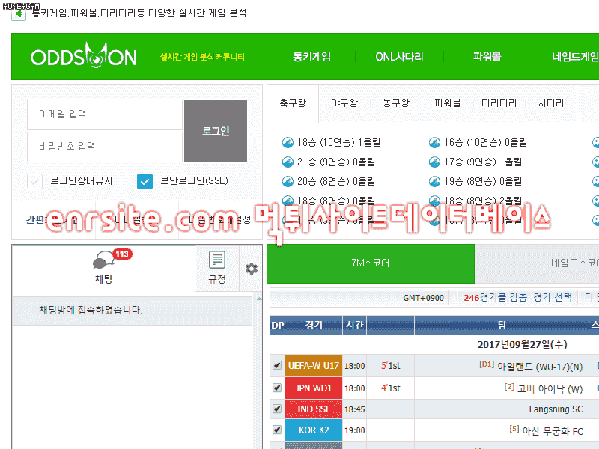Viewport: 599px width, 449px height.
Task: Click the 경기 선택 link
Action: click(553, 297)
